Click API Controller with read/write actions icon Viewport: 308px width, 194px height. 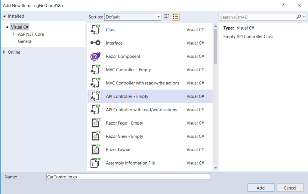click(95, 110)
